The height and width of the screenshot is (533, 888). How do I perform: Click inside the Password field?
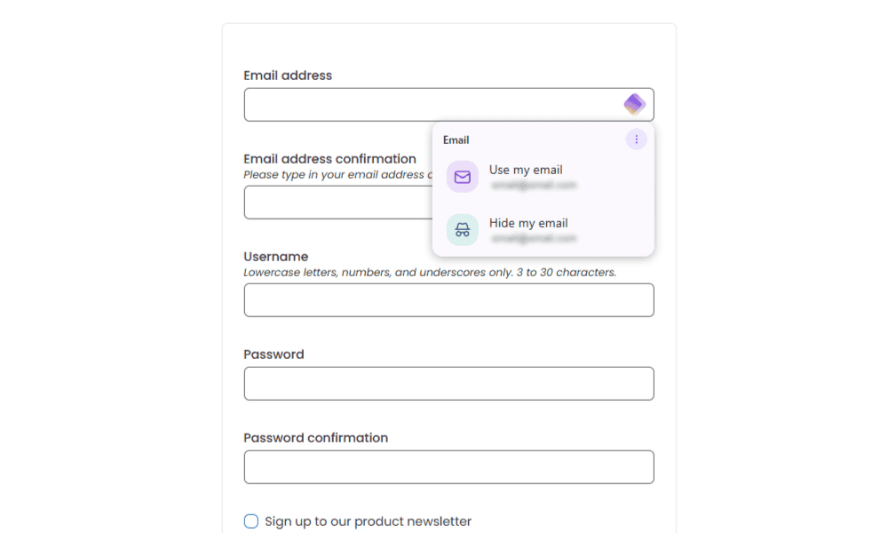click(448, 384)
